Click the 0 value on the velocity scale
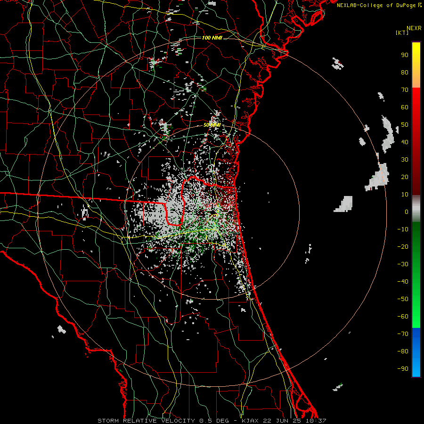 click(407, 212)
